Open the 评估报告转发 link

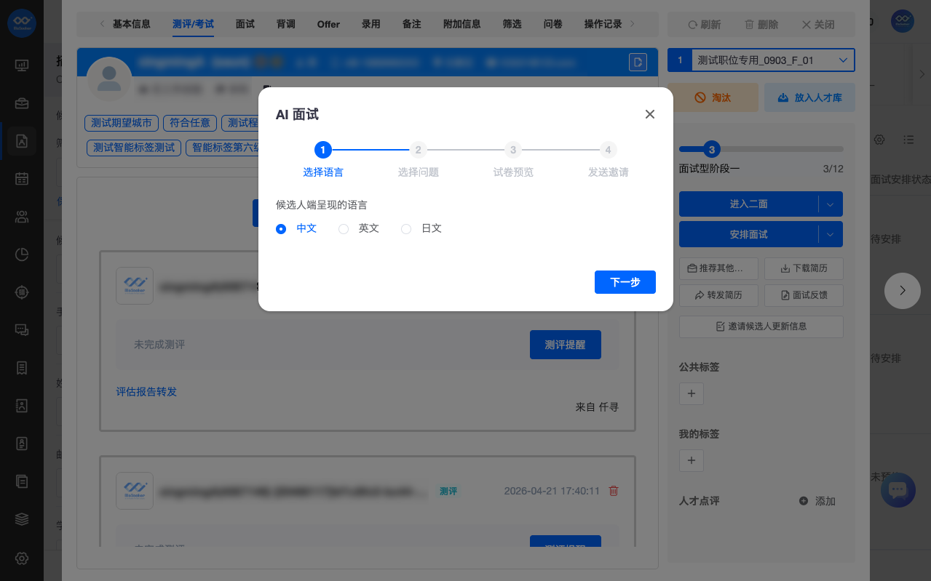[x=146, y=392]
